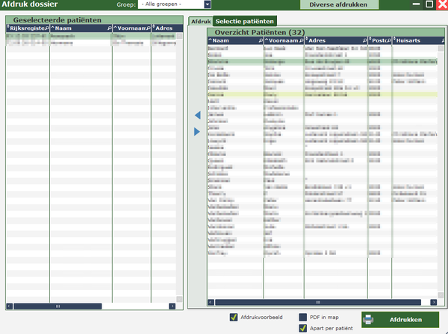Click the right arrow to move patient
Viewport: 448px width, 334px height.
pos(197,132)
